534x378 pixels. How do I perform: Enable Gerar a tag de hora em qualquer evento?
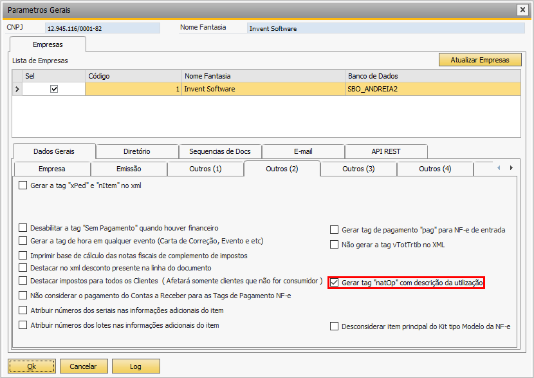point(23,241)
